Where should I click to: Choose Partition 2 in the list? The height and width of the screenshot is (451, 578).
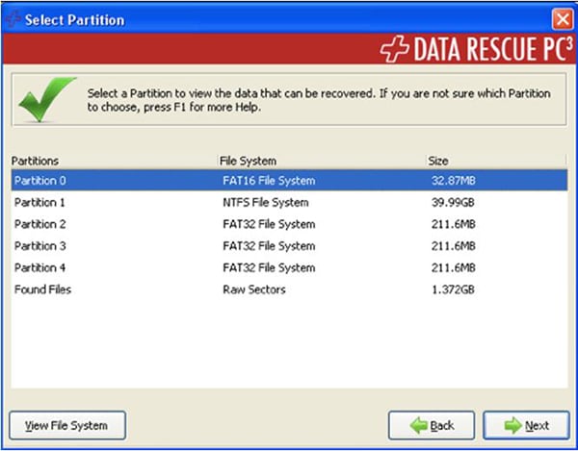point(289,224)
